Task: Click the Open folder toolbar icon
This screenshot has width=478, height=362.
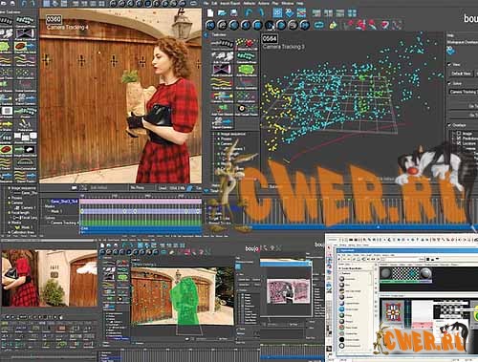Action: 222,13
